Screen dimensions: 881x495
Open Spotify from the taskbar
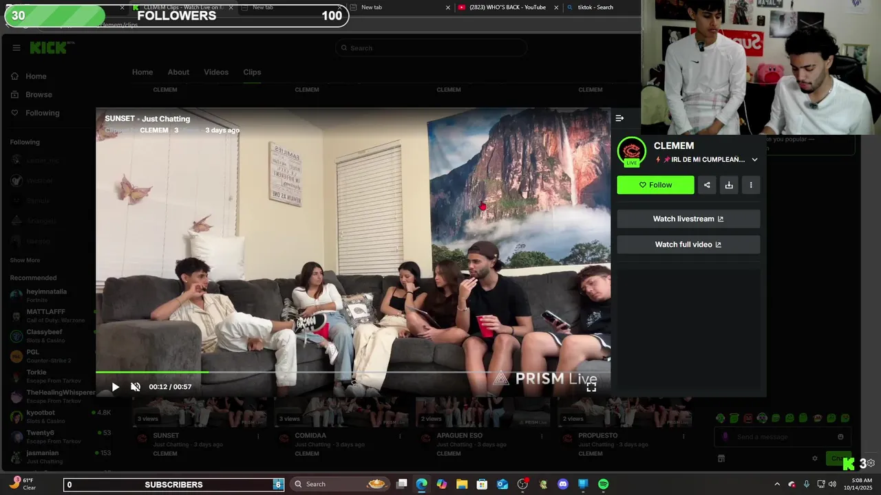[604, 484]
